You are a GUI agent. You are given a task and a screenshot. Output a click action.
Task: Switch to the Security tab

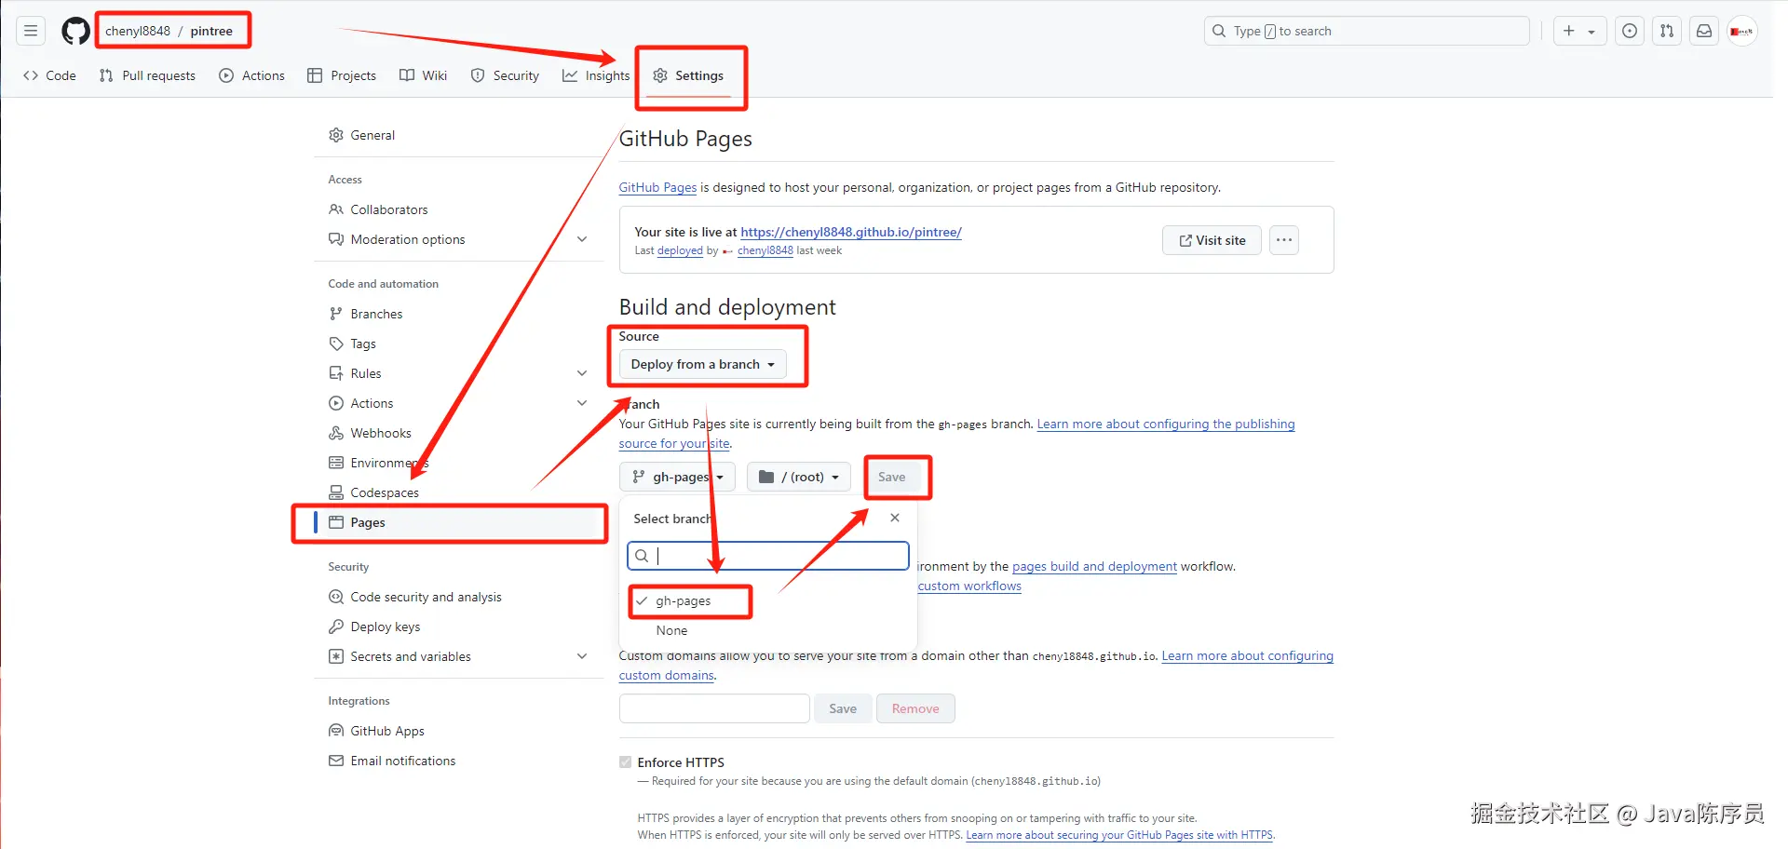click(505, 75)
